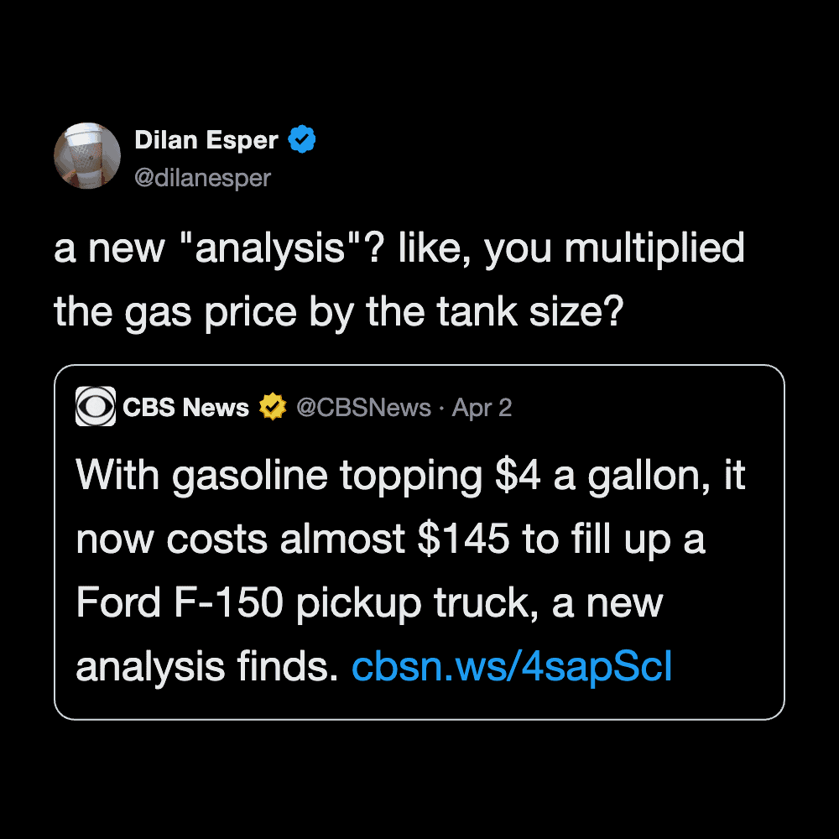Click Dilan Esper's profile avatar
This screenshot has height=839, width=839.
(89, 157)
